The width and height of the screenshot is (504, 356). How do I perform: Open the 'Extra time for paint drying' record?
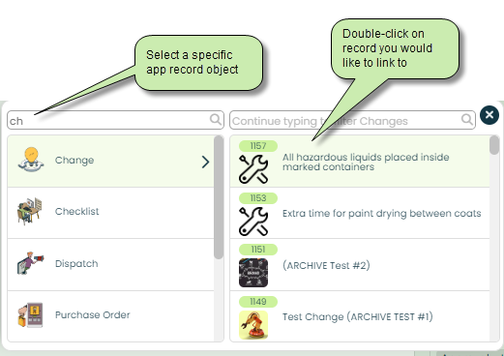point(382,213)
